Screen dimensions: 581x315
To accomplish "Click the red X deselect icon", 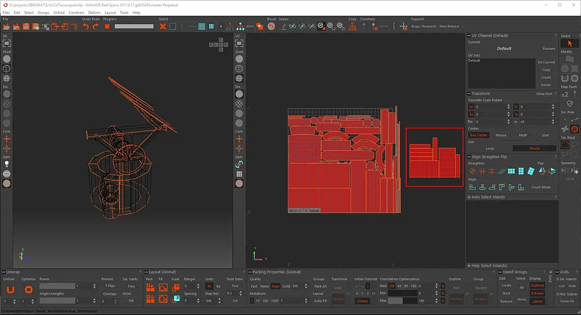I will (163, 27).
